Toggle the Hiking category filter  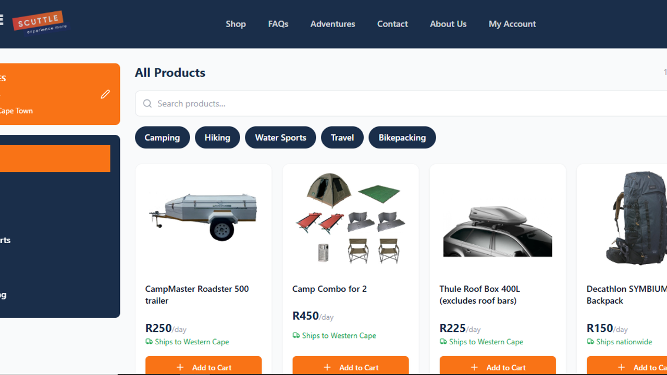pyautogui.click(x=217, y=137)
